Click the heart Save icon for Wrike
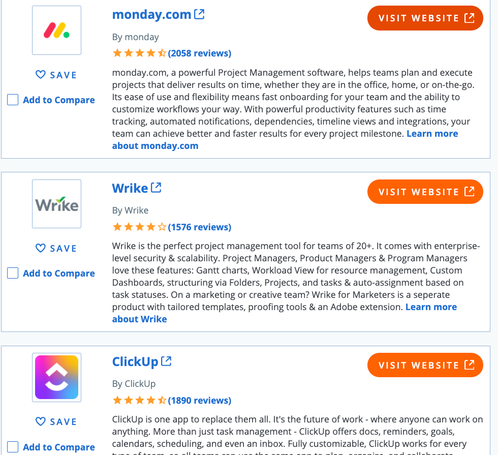 pyautogui.click(x=40, y=248)
